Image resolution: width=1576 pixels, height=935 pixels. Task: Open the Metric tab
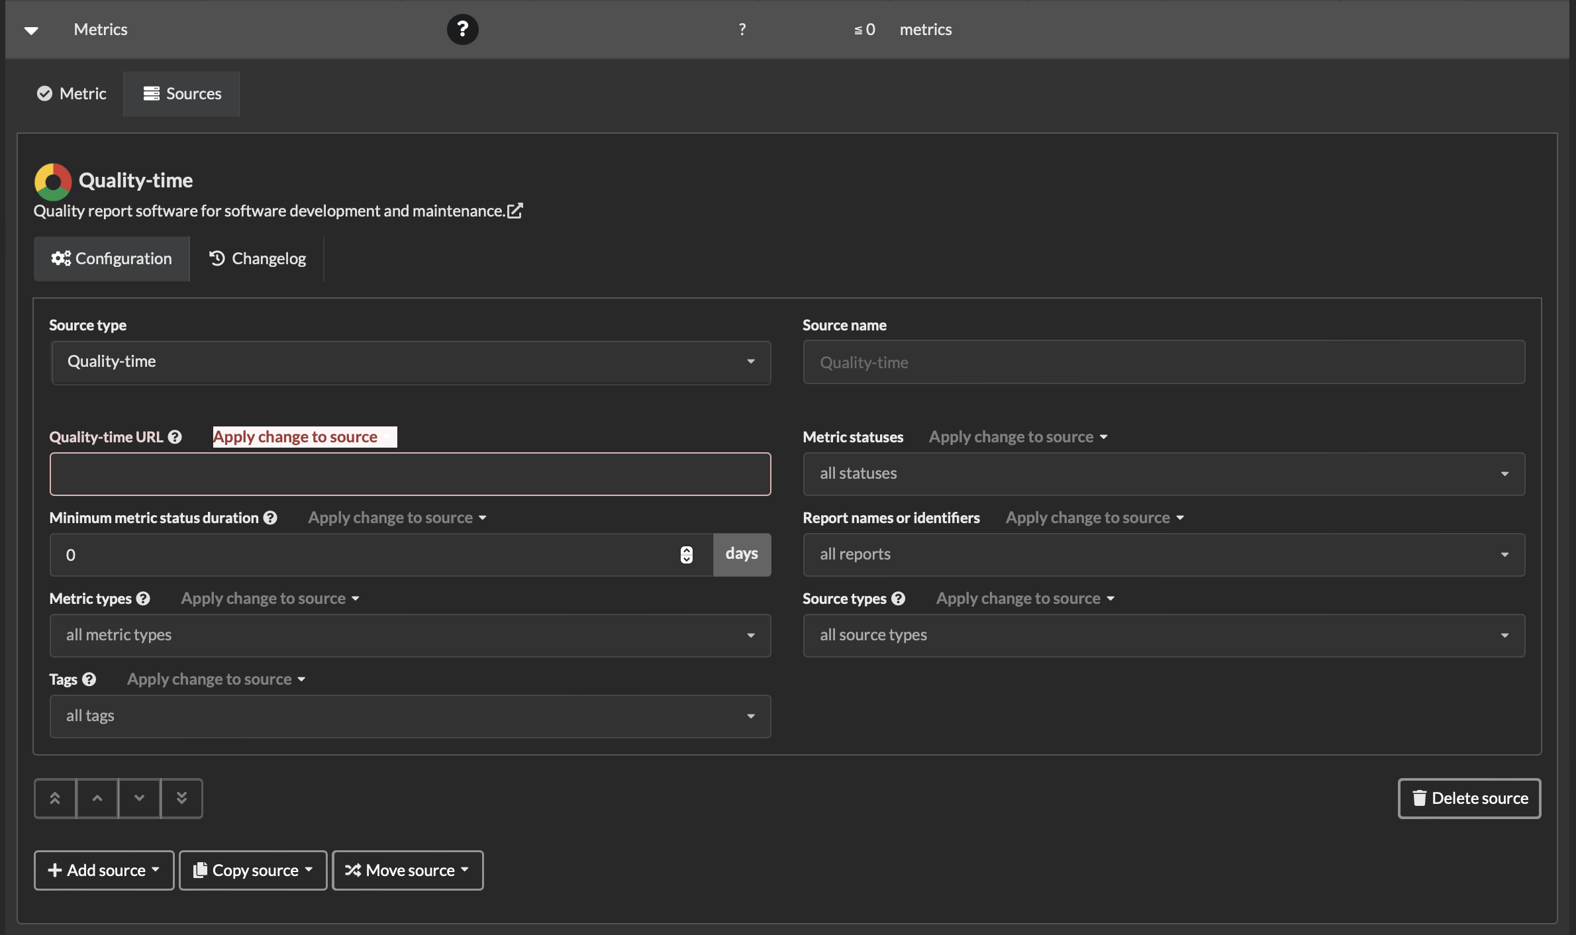72,93
